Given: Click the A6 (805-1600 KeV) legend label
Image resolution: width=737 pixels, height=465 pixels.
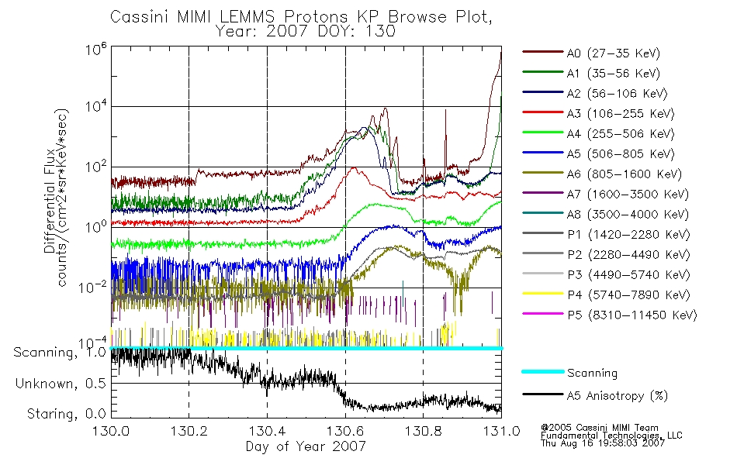Looking at the screenshot, I should (x=625, y=174).
